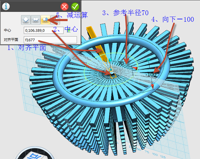Edit the -100 height dimension label
Viewport: 200px width, 159px height.
point(151,75)
